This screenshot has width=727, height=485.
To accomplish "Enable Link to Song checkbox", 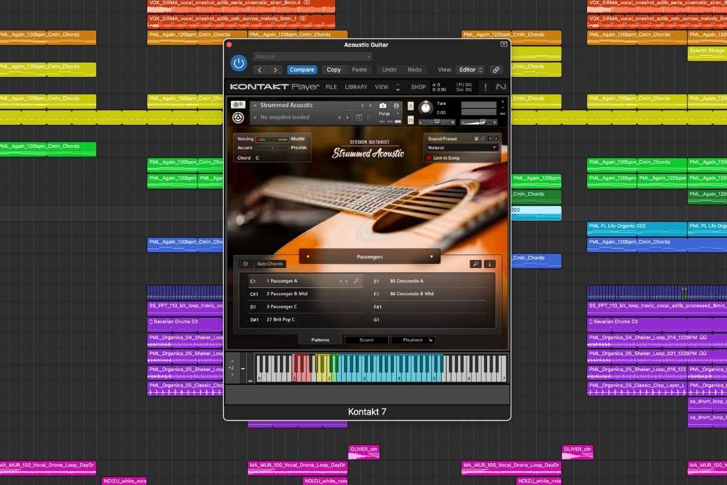I will pyautogui.click(x=430, y=158).
